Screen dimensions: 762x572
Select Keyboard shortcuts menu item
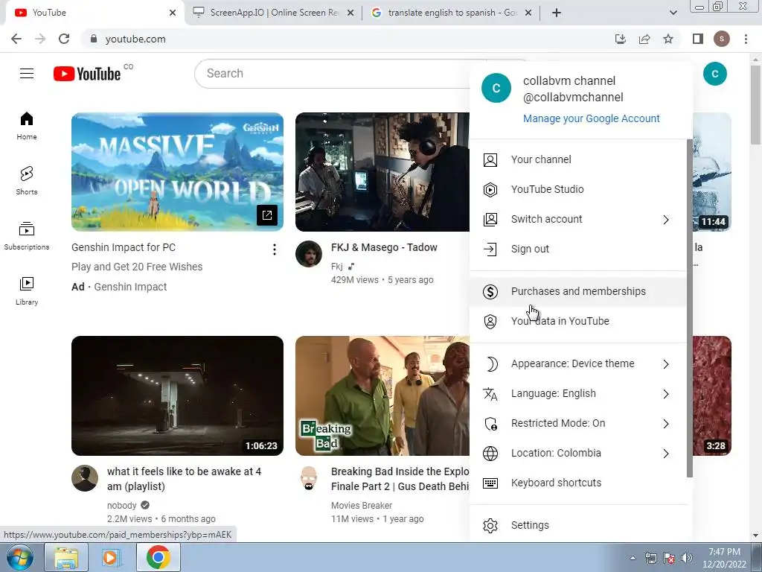pos(577,483)
